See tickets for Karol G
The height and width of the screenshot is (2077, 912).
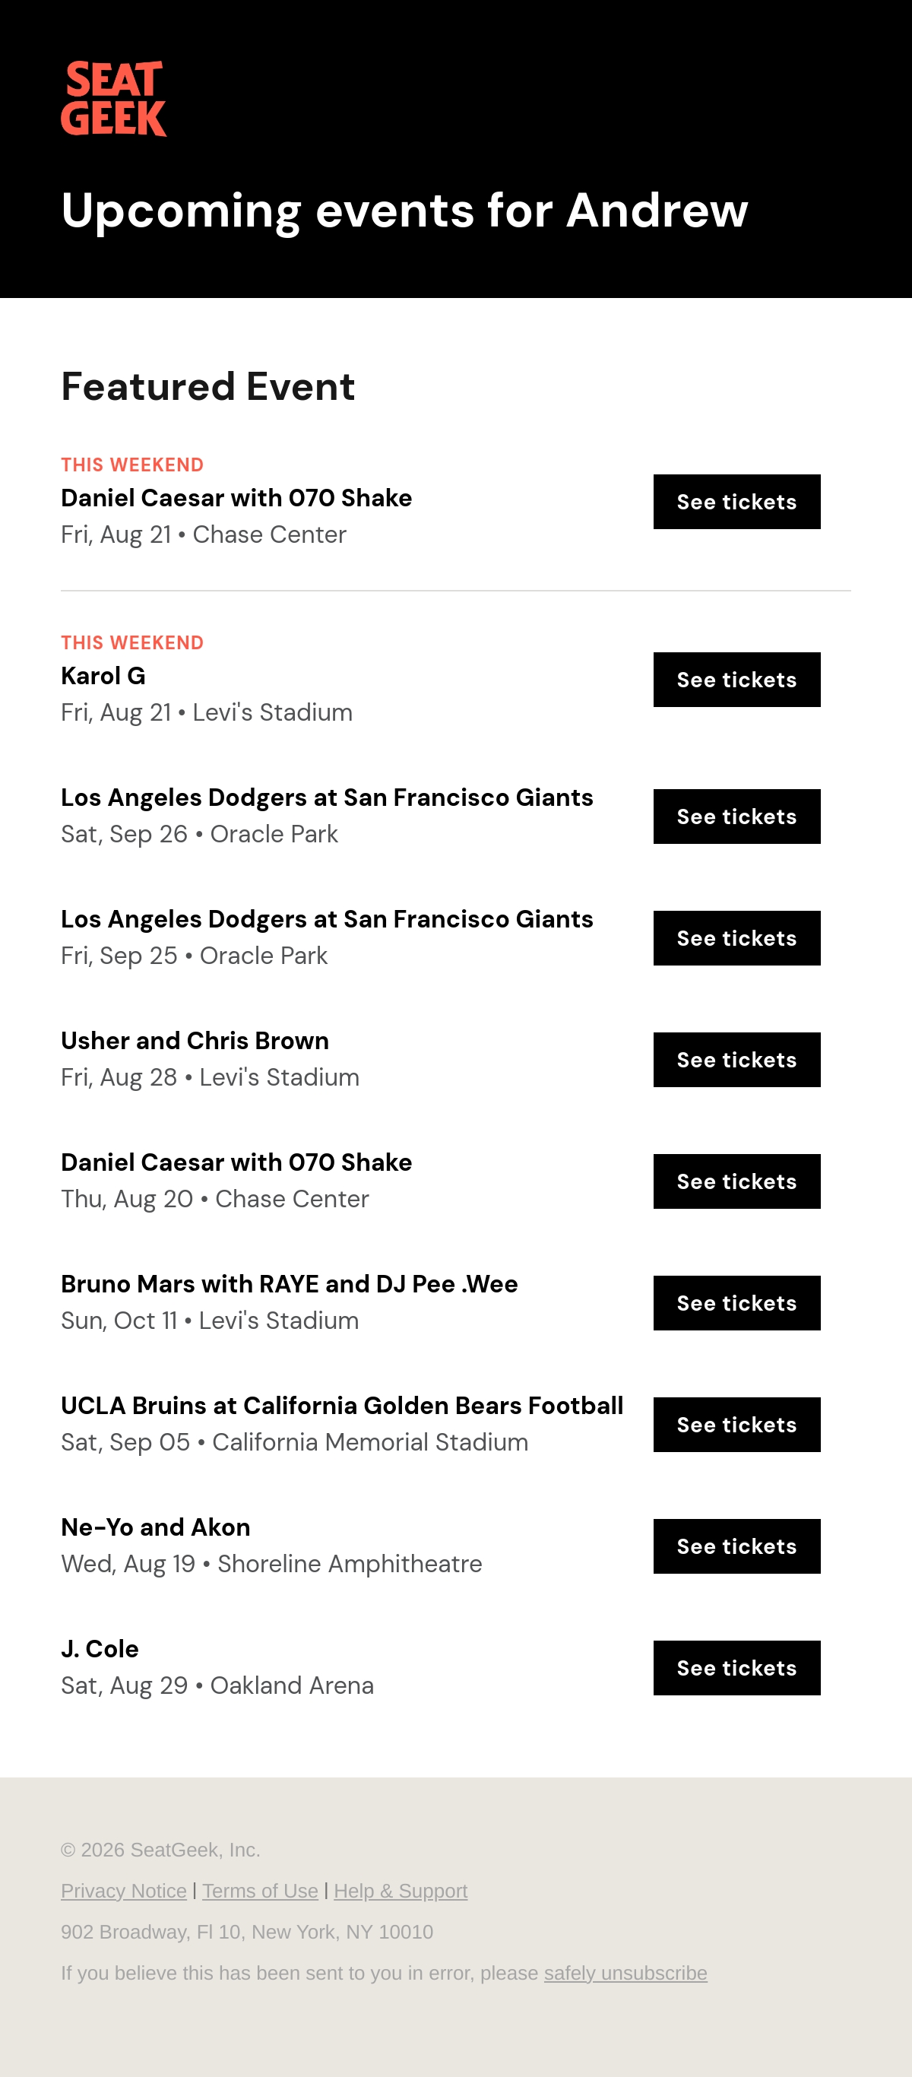pos(736,680)
